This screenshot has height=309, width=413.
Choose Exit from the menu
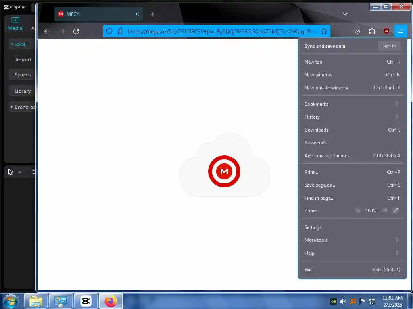[352, 270]
